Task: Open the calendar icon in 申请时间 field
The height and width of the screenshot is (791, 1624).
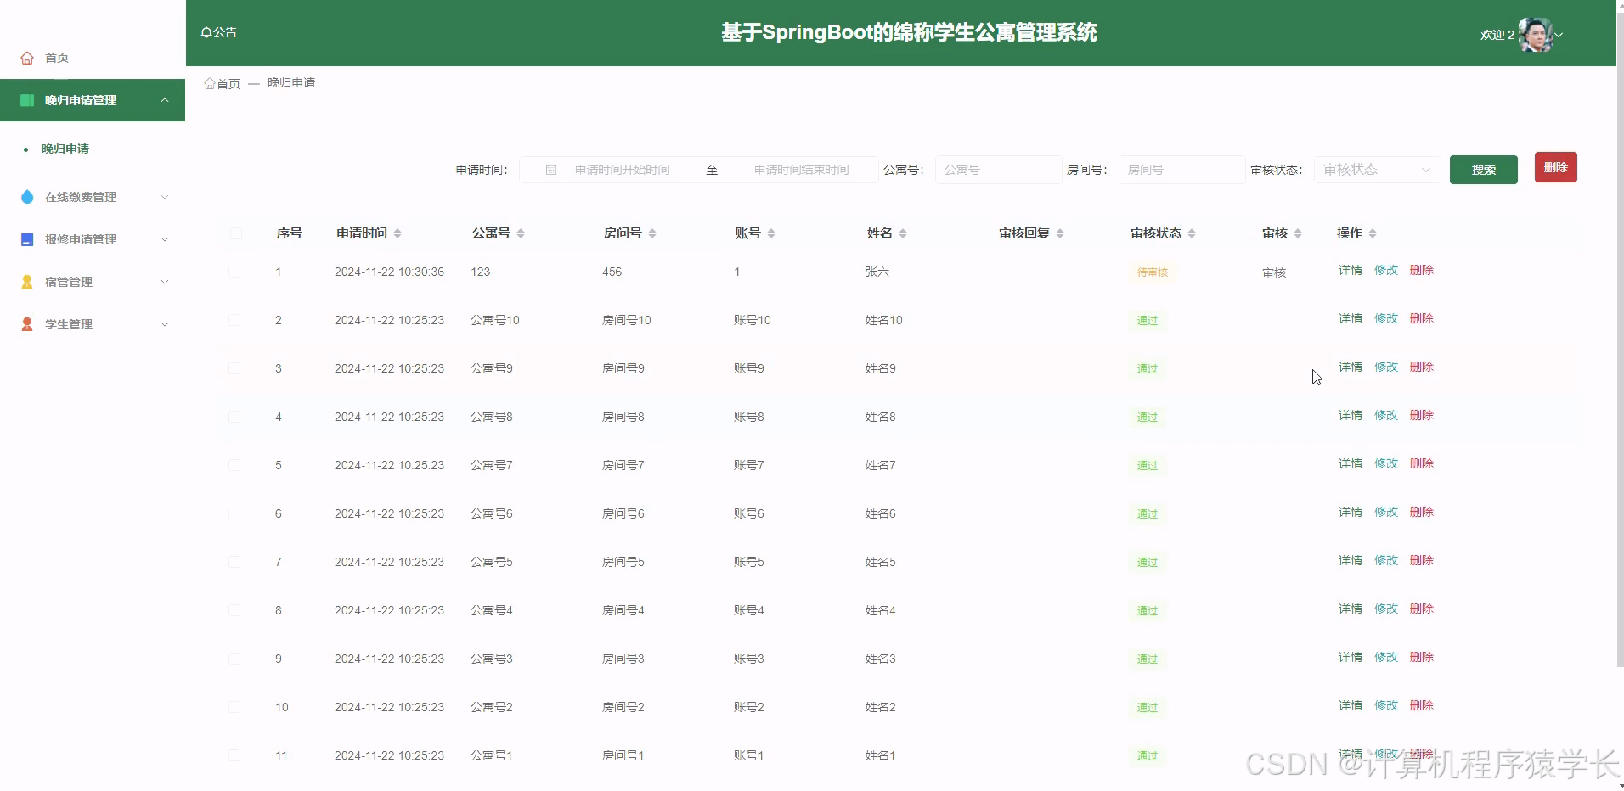Action: tap(550, 169)
